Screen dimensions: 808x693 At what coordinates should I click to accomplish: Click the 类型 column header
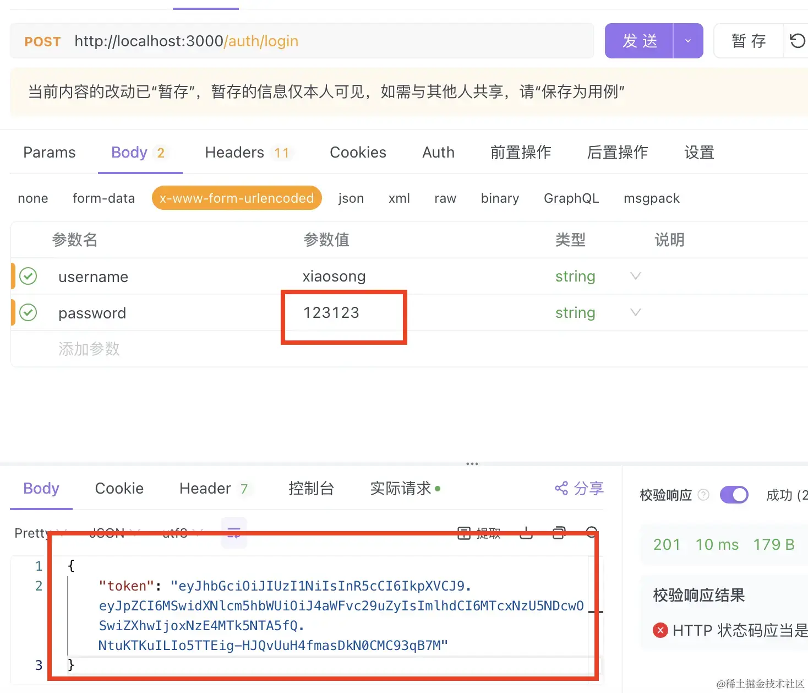[570, 240]
